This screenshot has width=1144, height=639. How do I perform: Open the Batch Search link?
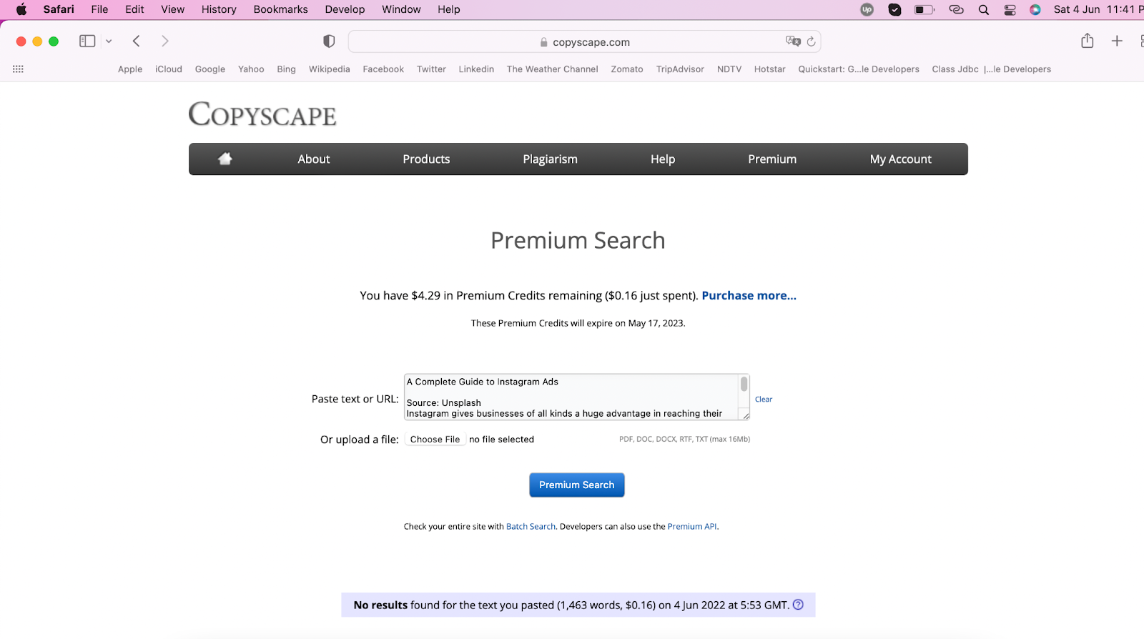531,527
